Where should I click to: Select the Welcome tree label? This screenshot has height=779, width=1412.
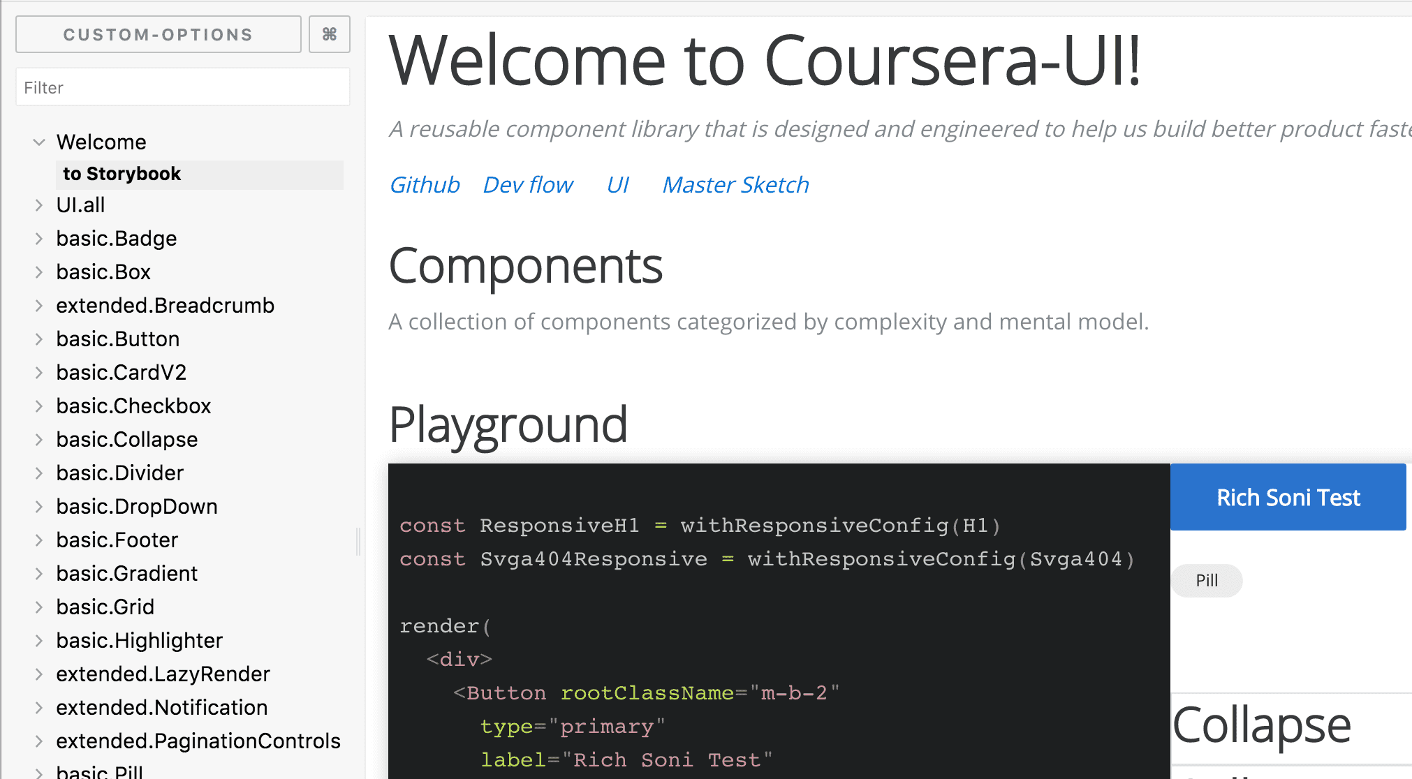tap(101, 142)
